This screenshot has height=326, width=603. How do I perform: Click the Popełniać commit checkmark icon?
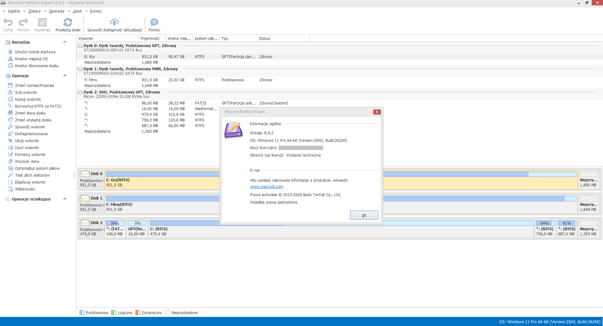[x=42, y=22]
